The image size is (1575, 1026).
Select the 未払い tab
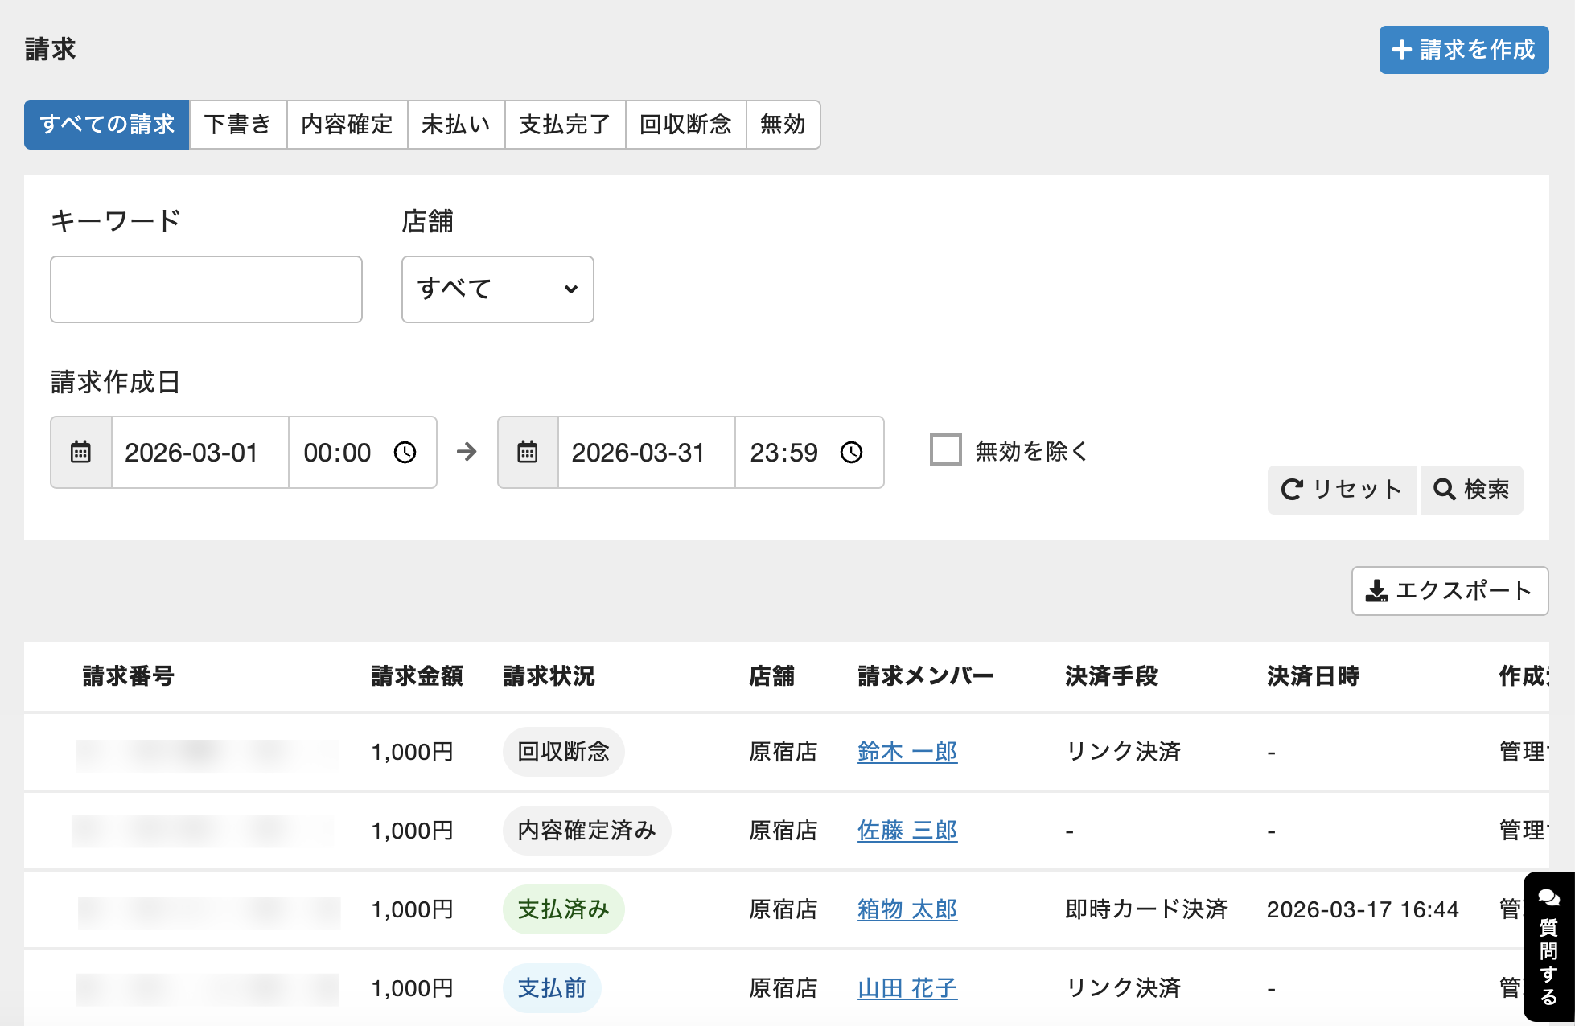[455, 125]
